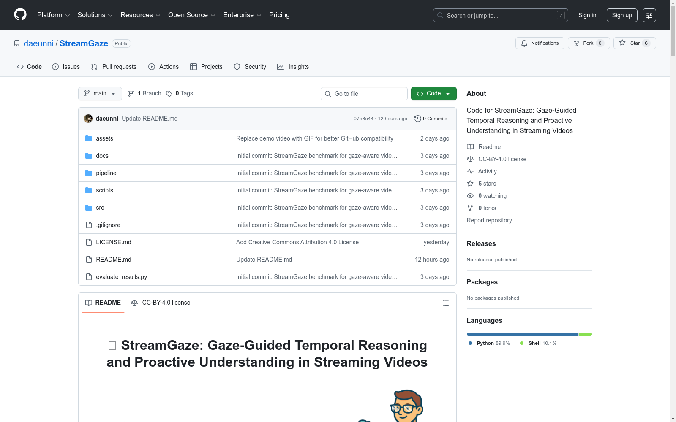Click the pipeline folder icon
Image resolution: width=676 pixels, height=422 pixels.
point(89,173)
